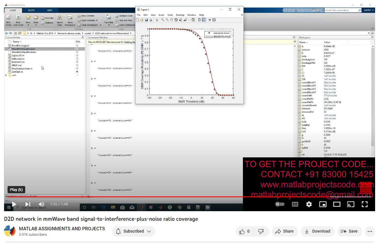Enable theater mode view
The image size is (378, 243).
click(x=337, y=204)
